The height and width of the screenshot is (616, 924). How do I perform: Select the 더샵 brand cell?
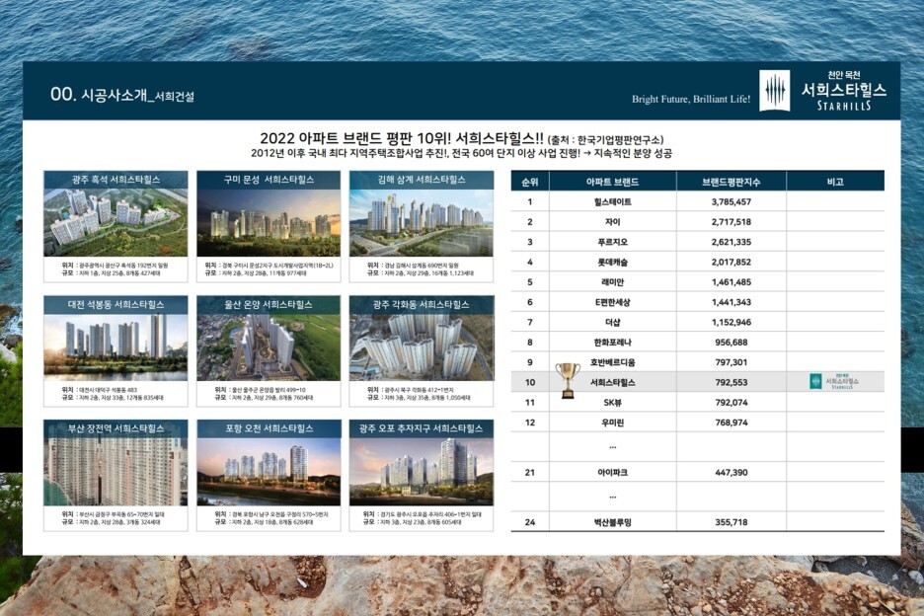pos(612,322)
